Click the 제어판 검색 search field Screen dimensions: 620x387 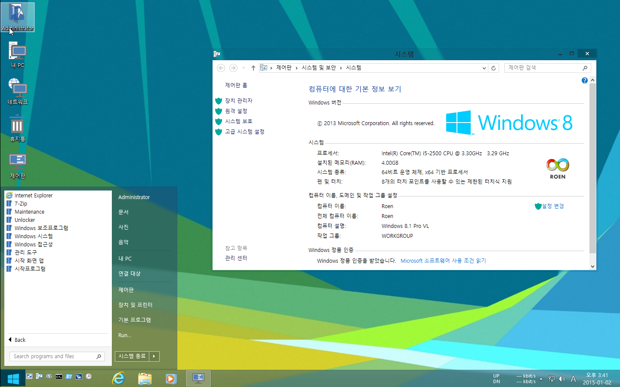(547, 68)
